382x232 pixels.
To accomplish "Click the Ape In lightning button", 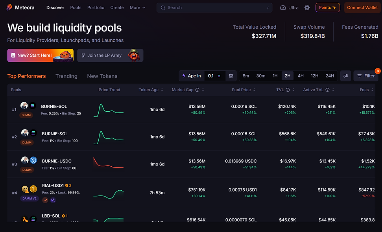I will pos(192,76).
